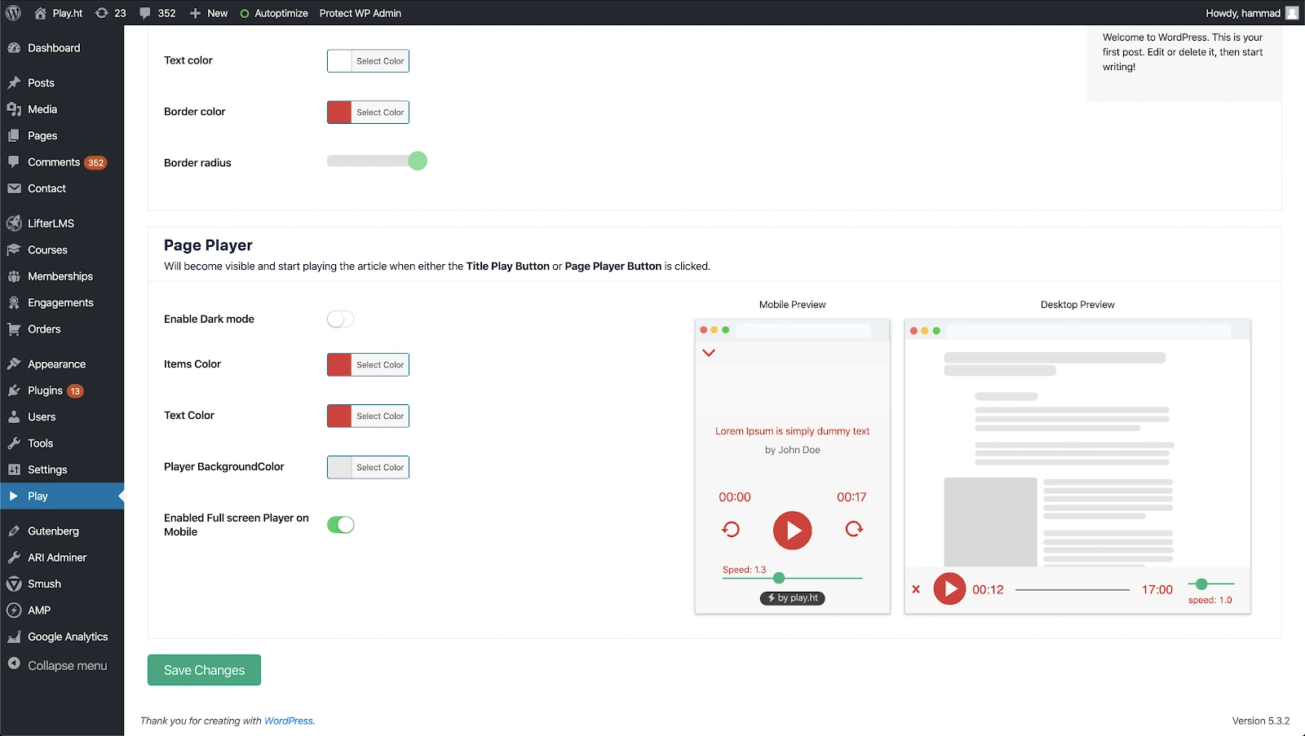The width and height of the screenshot is (1305, 736).
Task: Click the desktop preview speed slider knob
Action: pos(1201,584)
